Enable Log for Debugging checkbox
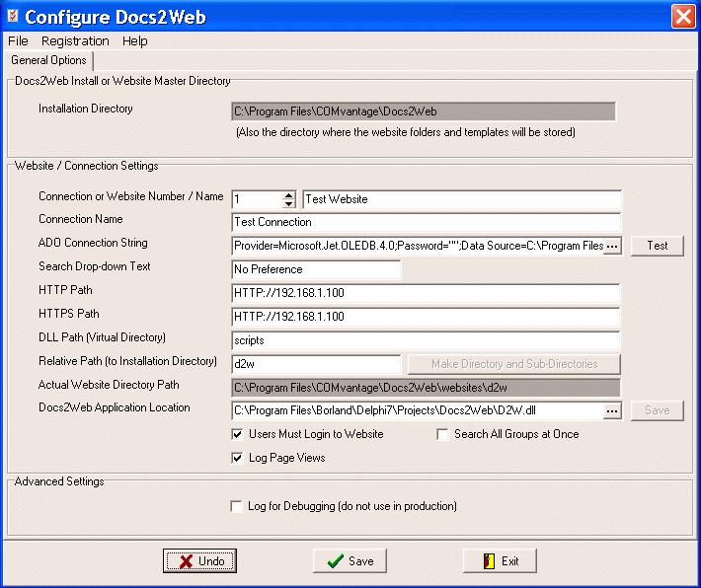This screenshot has height=588, width=701. [237, 506]
